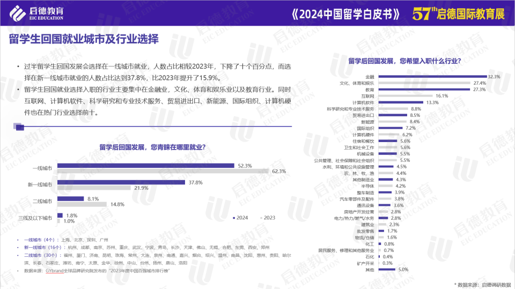
Task: Click the 房地产开发经营 industry label
Action: [x=359, y=212]
